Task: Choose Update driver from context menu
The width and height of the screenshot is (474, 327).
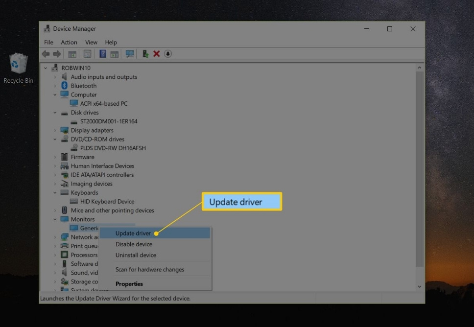Action: pyautogui.click(x=133, y=234)
